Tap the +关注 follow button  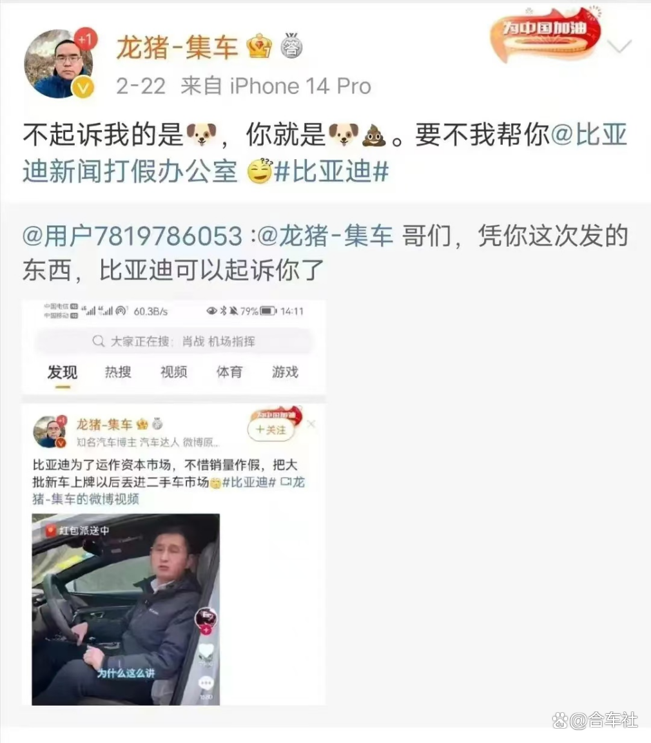pyautogui.click(x=271, y=430)
